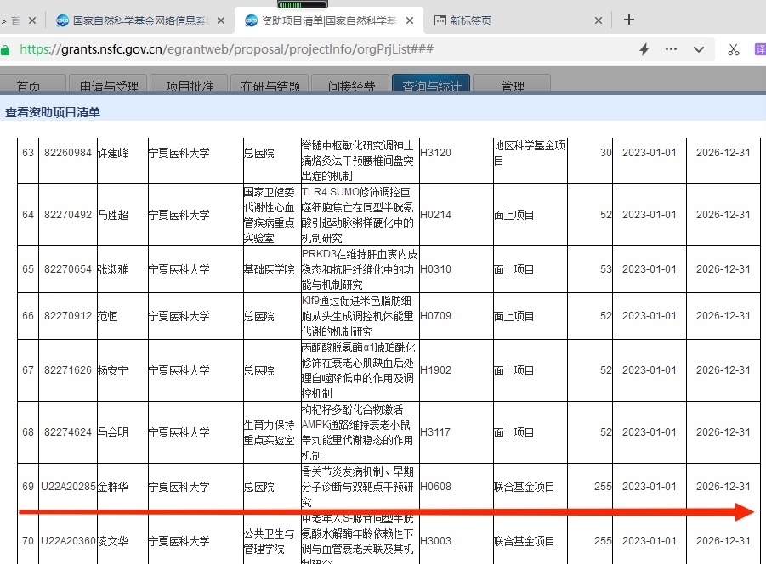Open a new tab with the plus icon
This screenshot has height=564, width=766.
point(627,19)
